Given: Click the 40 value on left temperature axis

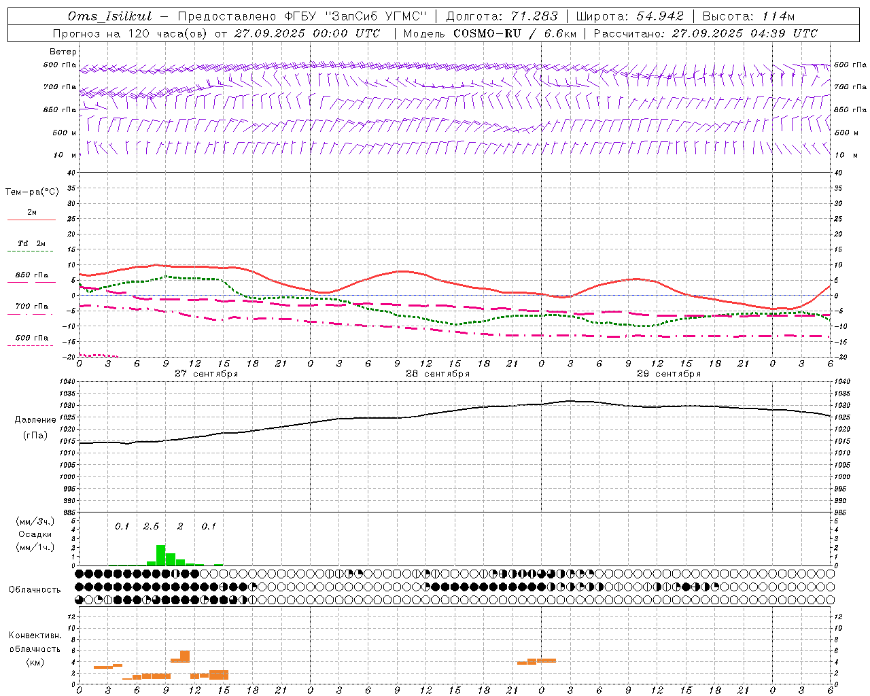Looking at the screenshot, I should (x=72, y=173).
